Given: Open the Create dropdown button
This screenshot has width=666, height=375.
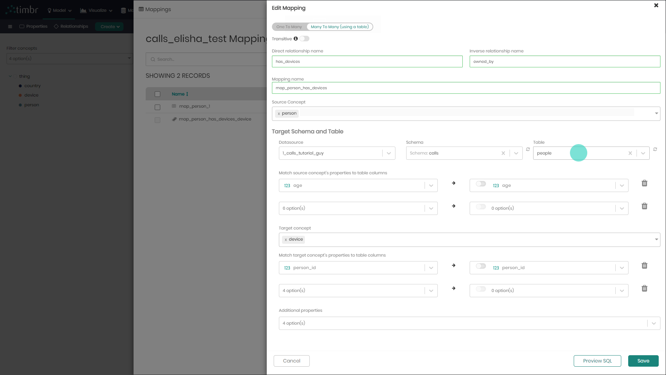Looking at the screenshot, I should [109, 26].
